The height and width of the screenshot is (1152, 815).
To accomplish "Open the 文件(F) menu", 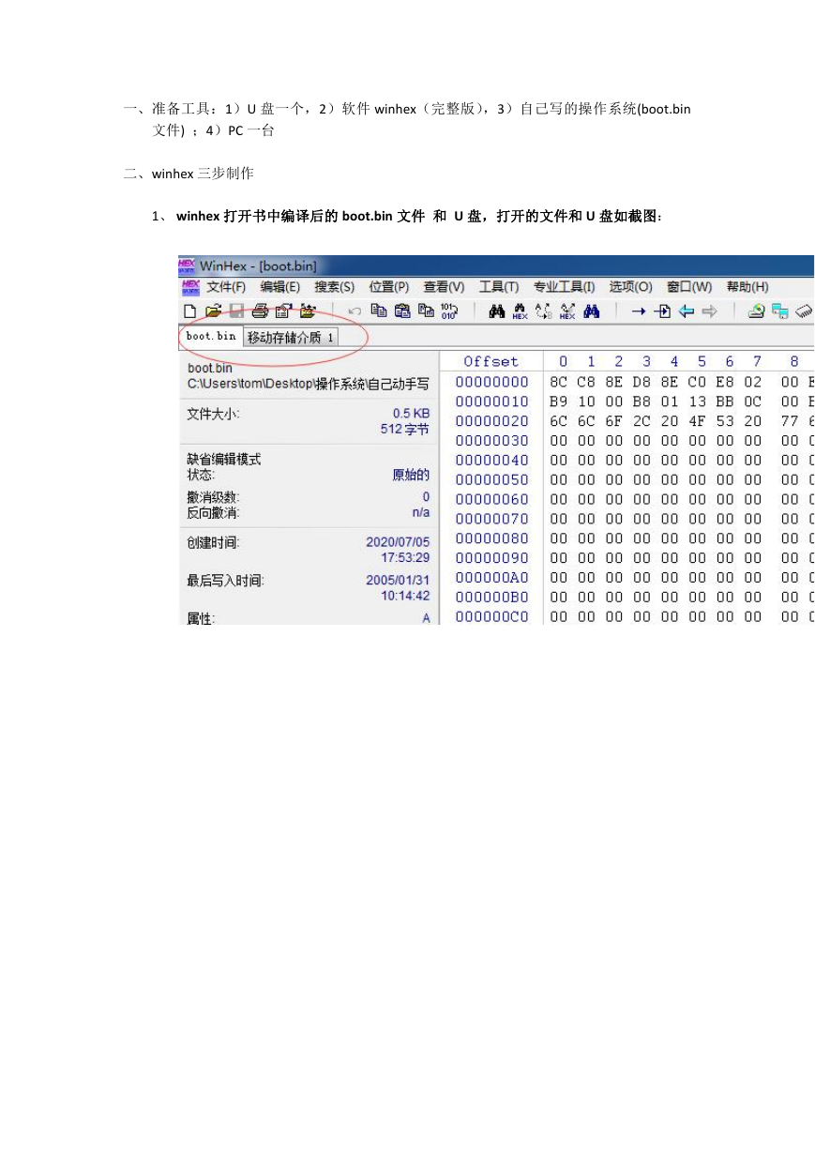I will point(226,287).
